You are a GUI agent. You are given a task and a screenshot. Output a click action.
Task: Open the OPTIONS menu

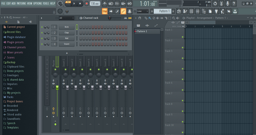(x=37, y=4)
